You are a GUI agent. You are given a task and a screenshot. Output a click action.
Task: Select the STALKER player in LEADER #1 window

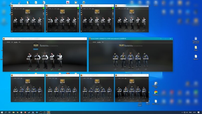click(x=52, y=60)
